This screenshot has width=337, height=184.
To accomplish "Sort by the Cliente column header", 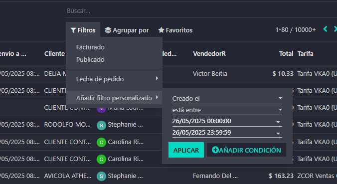I will coord(54,53).
